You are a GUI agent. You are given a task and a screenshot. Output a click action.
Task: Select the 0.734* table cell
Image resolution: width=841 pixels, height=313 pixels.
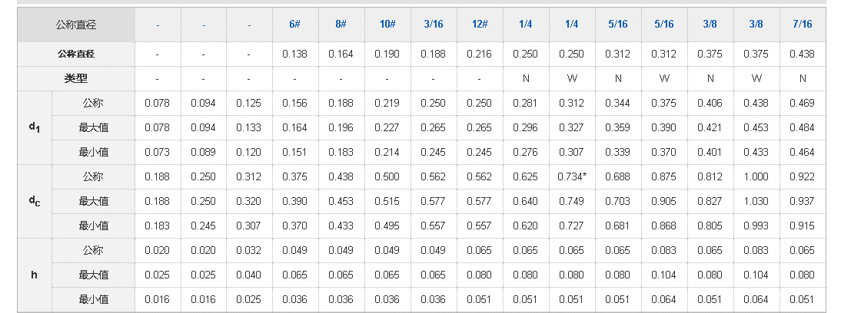(572, 176)
